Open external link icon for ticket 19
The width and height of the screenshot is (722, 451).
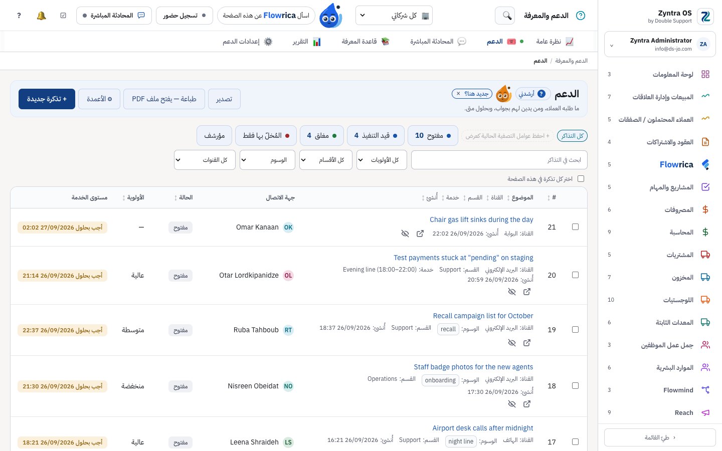tap(527, 343)
